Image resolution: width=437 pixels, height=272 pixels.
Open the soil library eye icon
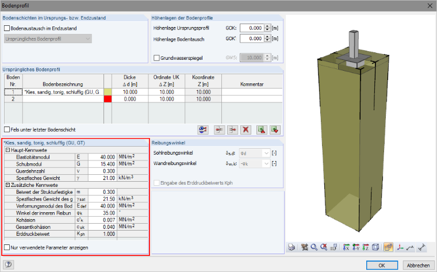[x=203, y=129]
